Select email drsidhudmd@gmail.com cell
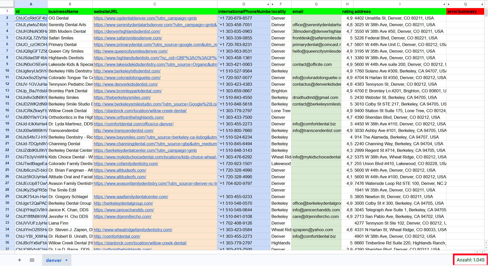This screenshot has height=266, width=488. 316,97
